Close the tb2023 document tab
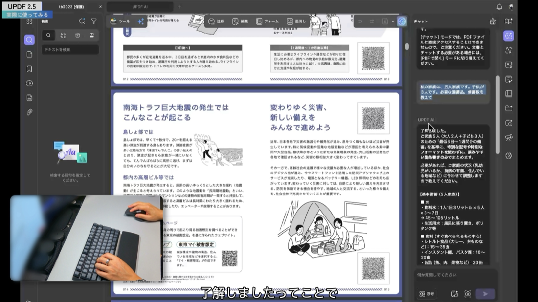 pyautogui.click(x=100, y=7)
